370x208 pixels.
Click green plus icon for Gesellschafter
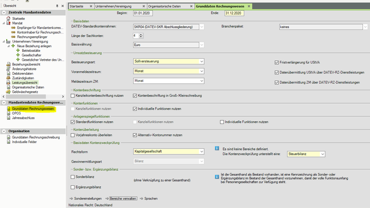point(18,55)
